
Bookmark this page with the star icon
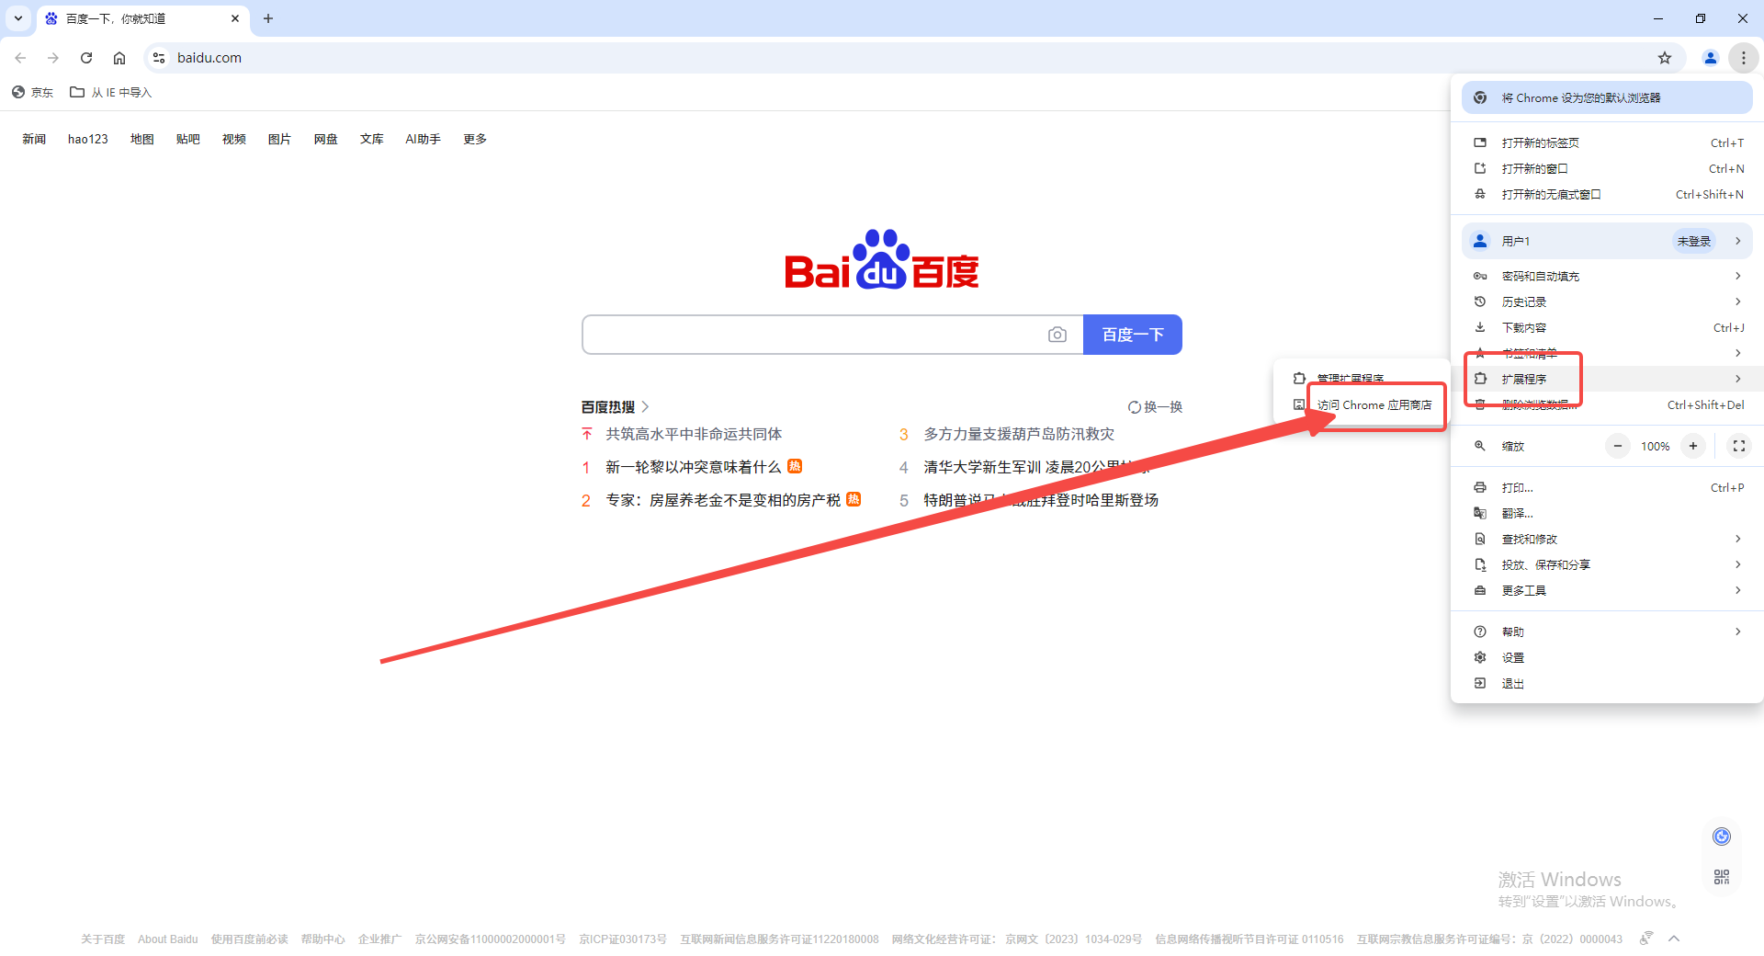click(x=1665, y=58)
